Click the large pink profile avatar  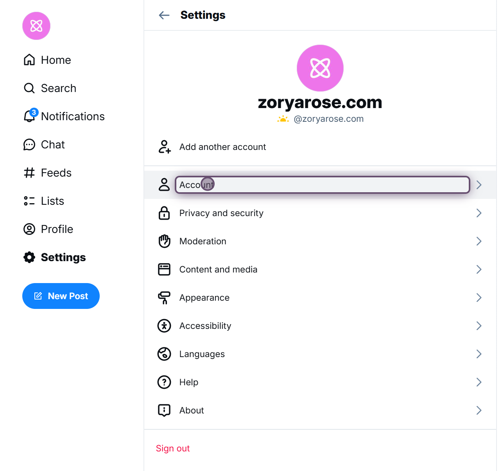pyautogui.click(x=320, y=68)
